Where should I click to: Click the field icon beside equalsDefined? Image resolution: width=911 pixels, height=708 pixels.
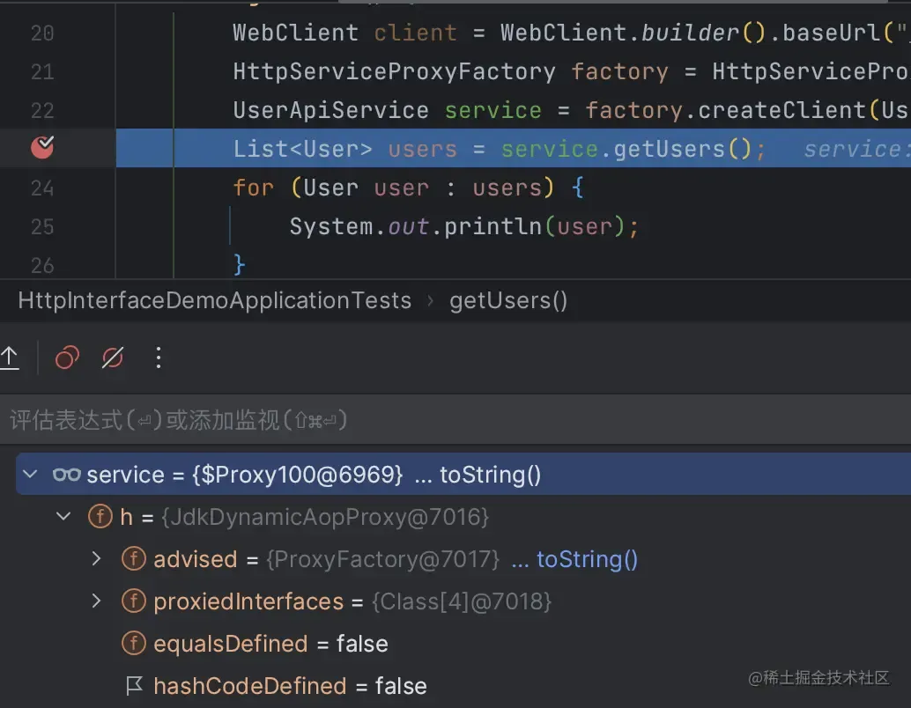pyautogui.click(x=134, y=644)
